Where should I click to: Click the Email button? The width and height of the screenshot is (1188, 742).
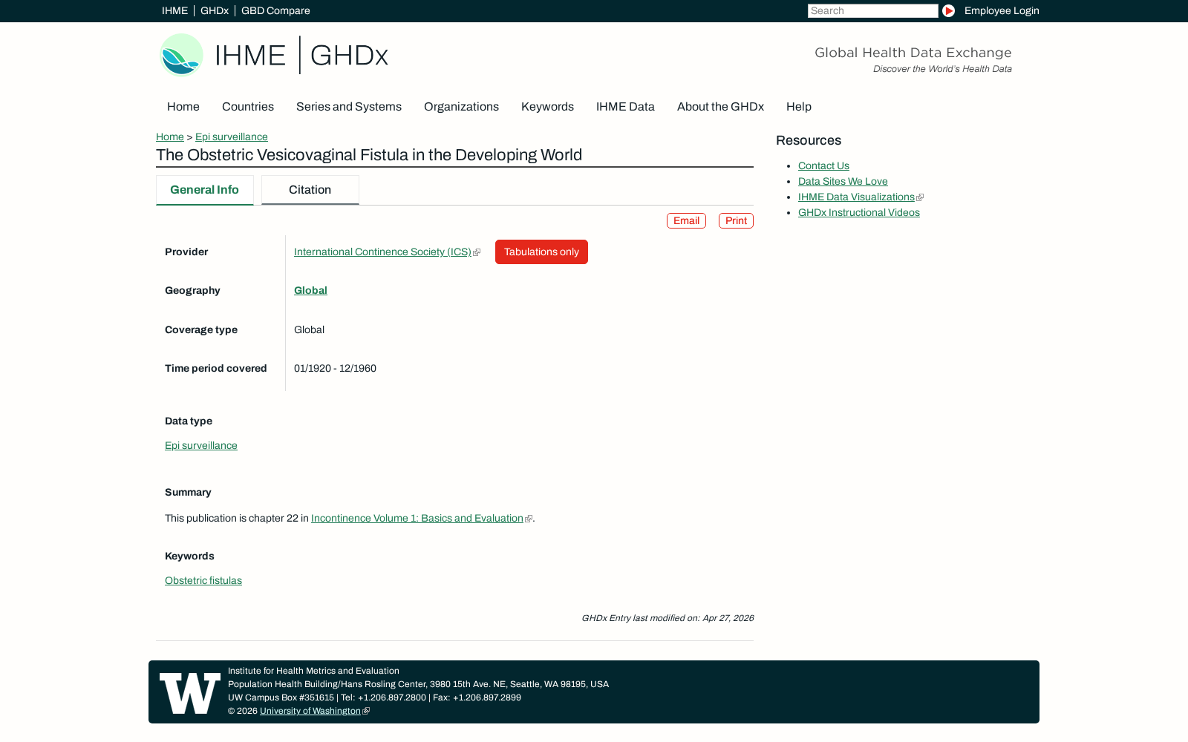686,221
